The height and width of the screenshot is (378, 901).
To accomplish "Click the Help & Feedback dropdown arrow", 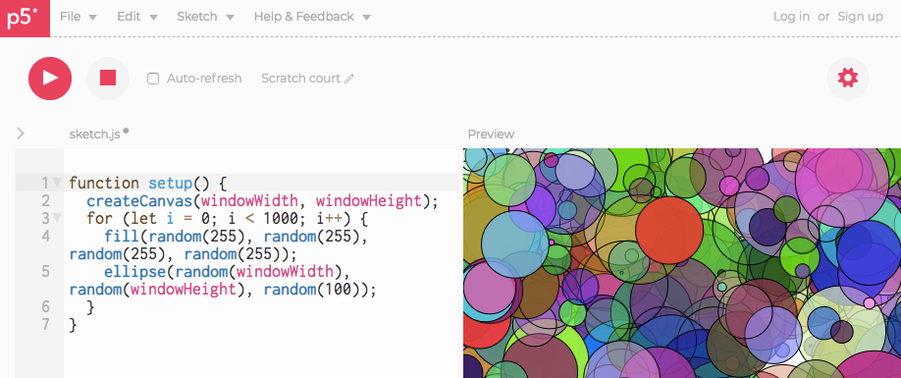I will click(x=367, y=18).
